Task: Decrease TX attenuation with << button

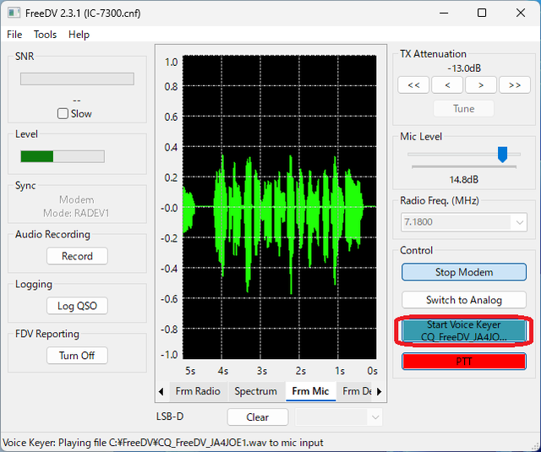Action: point(413,85)
